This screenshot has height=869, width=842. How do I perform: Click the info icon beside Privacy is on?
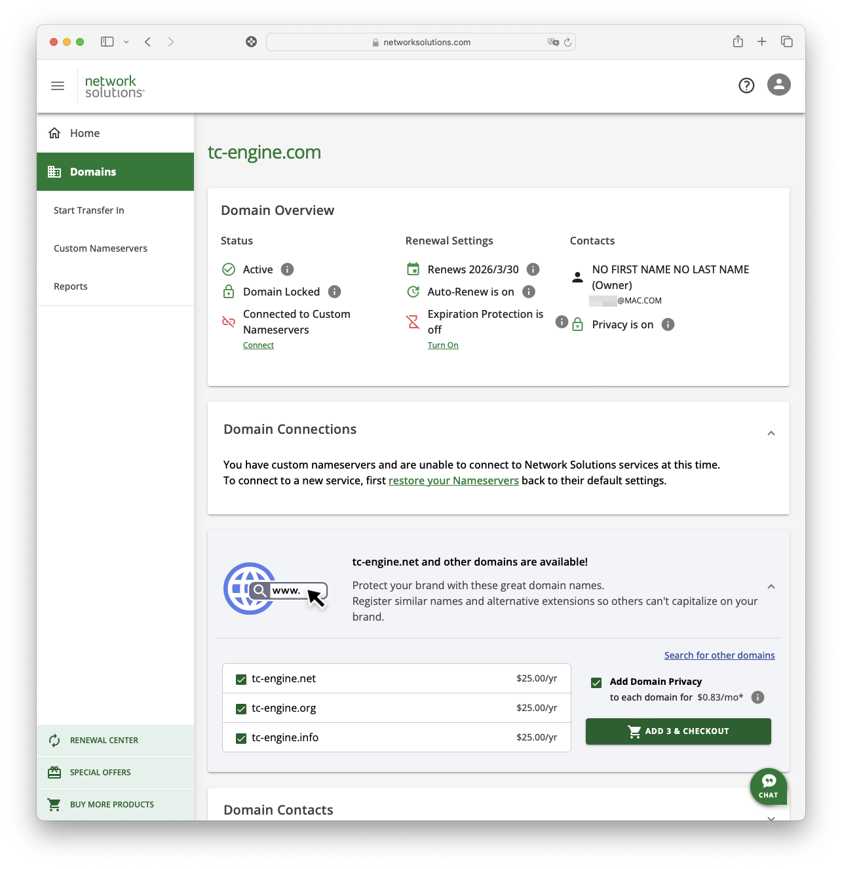click(x=668, y=324)
